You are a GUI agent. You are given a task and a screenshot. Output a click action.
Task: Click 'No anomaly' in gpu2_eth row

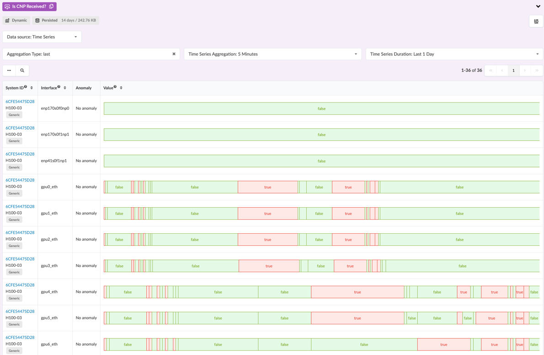coord(86,239)
